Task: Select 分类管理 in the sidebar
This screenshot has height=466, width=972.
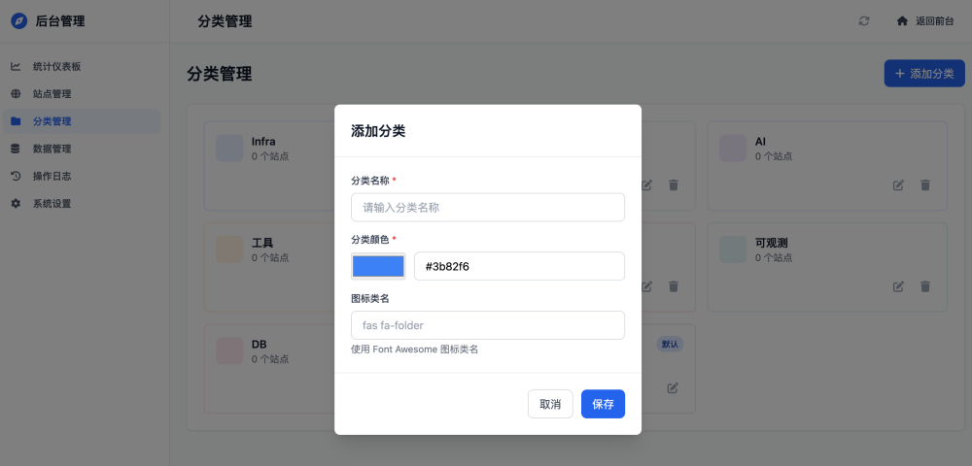Action: pyautogui.click(x=82, y=121)
